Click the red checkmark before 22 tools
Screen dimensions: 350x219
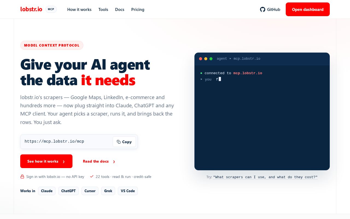92,177
